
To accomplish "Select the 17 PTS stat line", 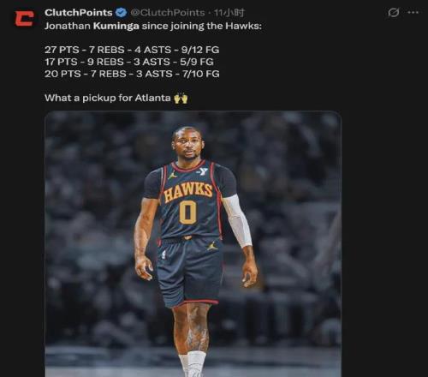I will coord(129,62).
